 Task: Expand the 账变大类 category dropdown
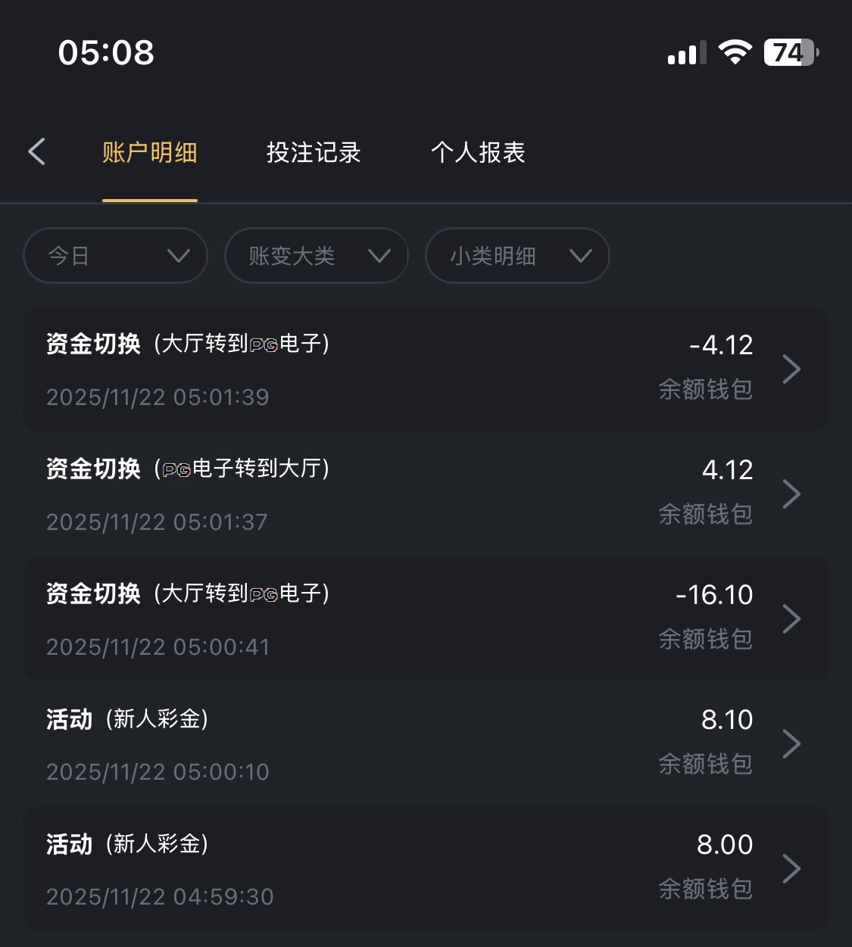tap(317, 256)
